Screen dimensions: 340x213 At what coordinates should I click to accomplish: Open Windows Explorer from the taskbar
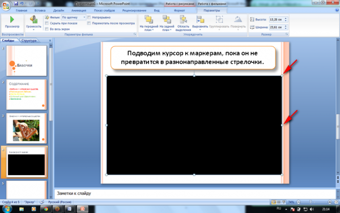click(22, 209)
